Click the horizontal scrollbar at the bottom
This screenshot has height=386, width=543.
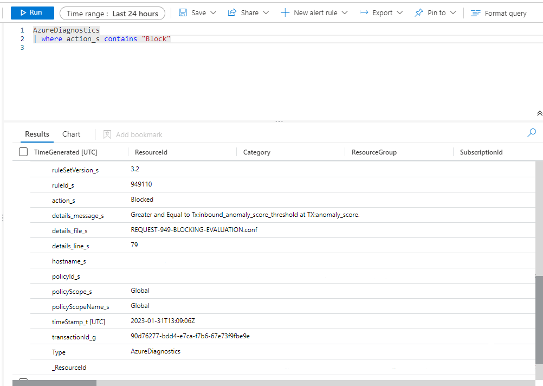54,383
